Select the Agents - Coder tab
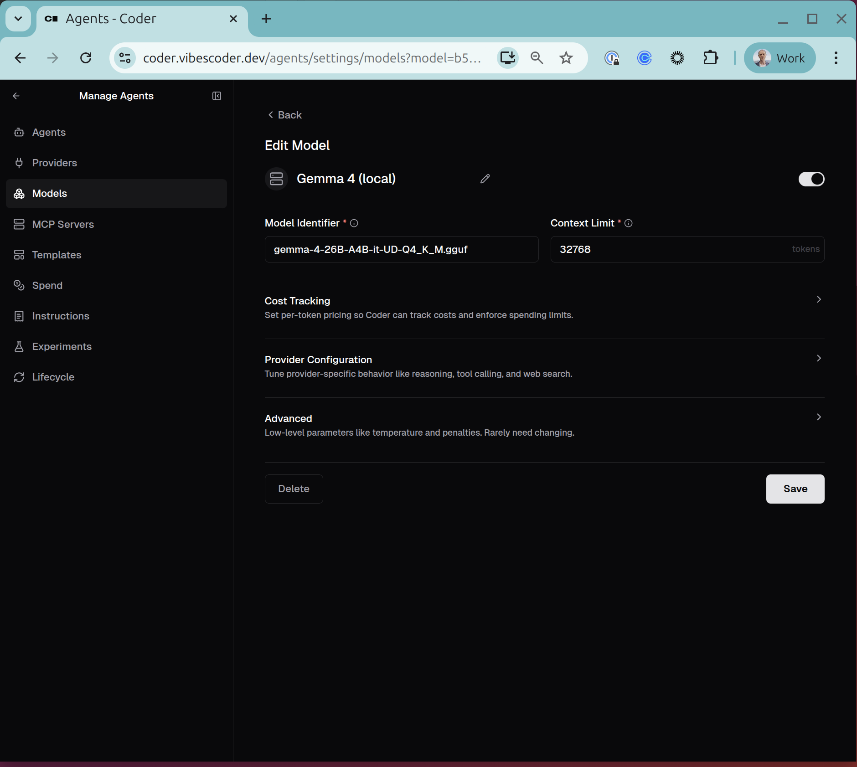 (x=142, y=19)
